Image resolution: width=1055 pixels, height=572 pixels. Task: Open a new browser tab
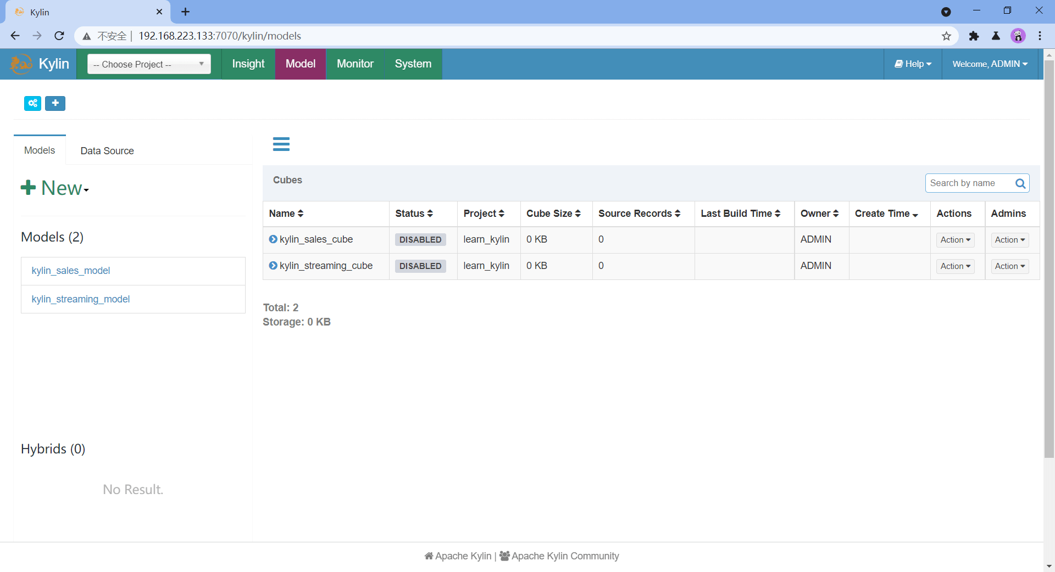point(185,12)
